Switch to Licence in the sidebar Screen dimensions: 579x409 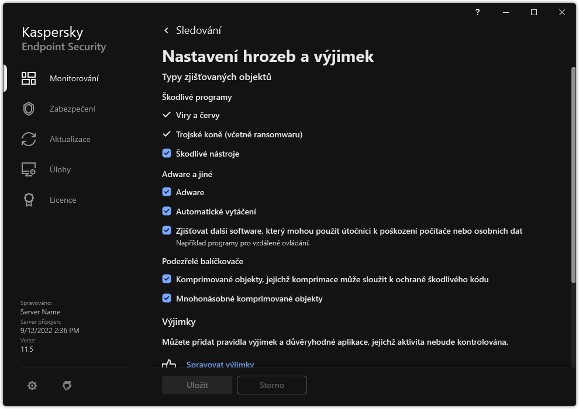(x=62, y=199)
